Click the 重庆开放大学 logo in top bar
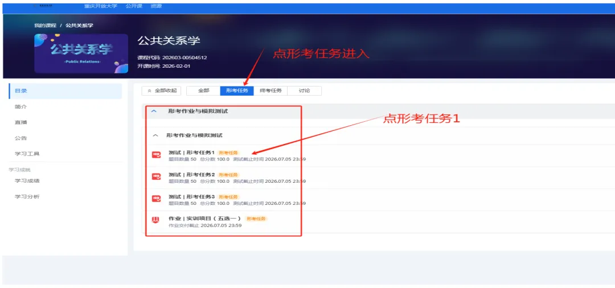 click(x=44, y=6)
